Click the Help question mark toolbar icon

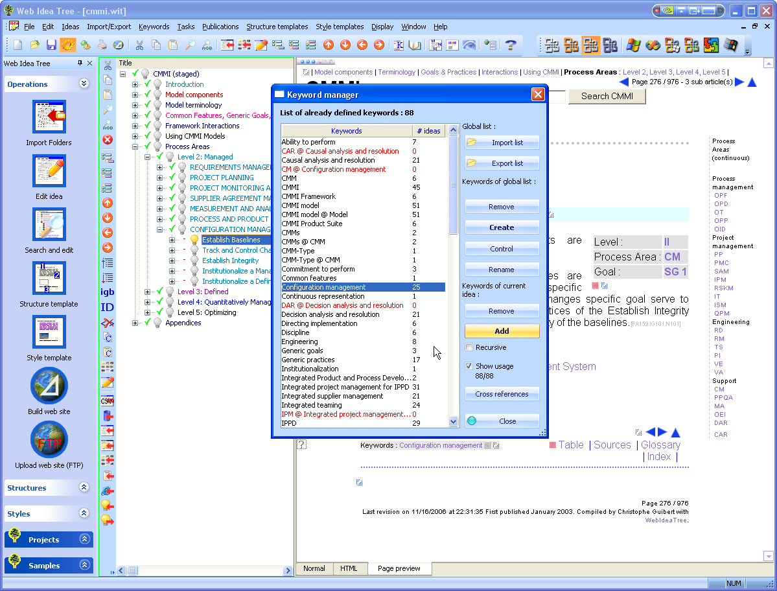[x=511, y=45]
